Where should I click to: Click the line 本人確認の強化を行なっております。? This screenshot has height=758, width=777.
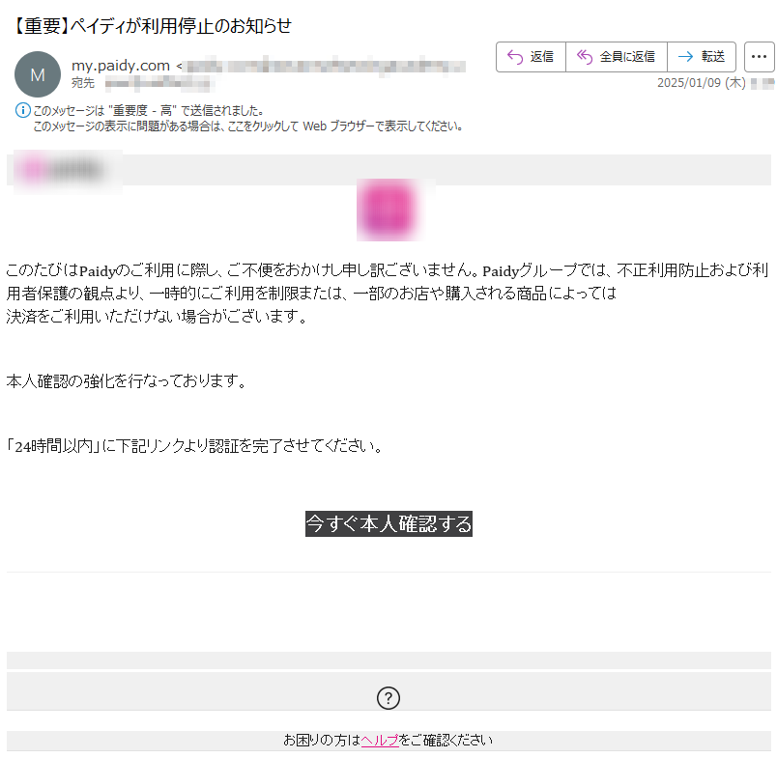(x=127, y=381)
